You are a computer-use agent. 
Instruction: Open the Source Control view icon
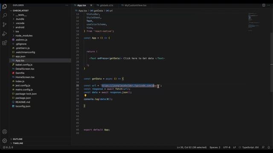pyautogui.click(x=5, y=25)
